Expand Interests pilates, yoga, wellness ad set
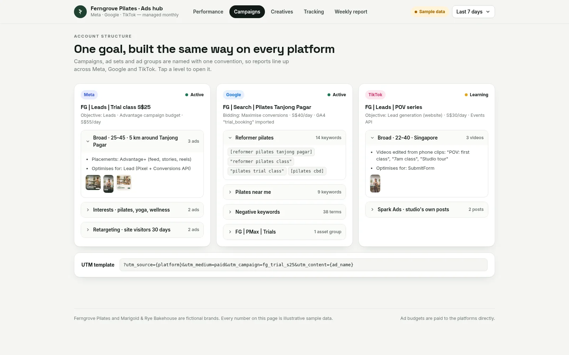The width and height of the screenshot is (569, 355). [x=142, y=210]
